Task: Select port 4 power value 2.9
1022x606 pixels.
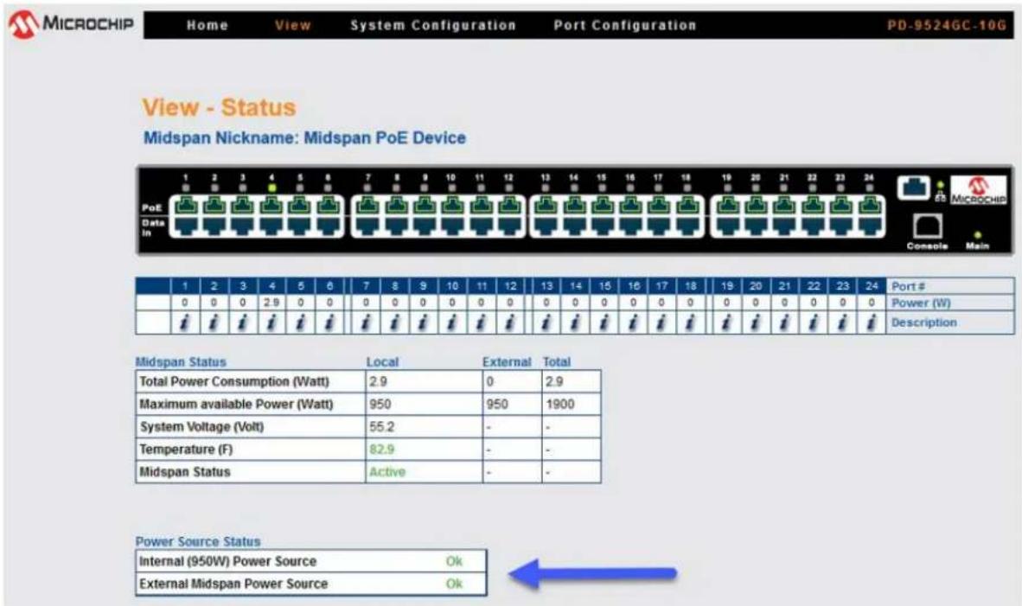Action: pyautogui.click(x=271, y=303)
